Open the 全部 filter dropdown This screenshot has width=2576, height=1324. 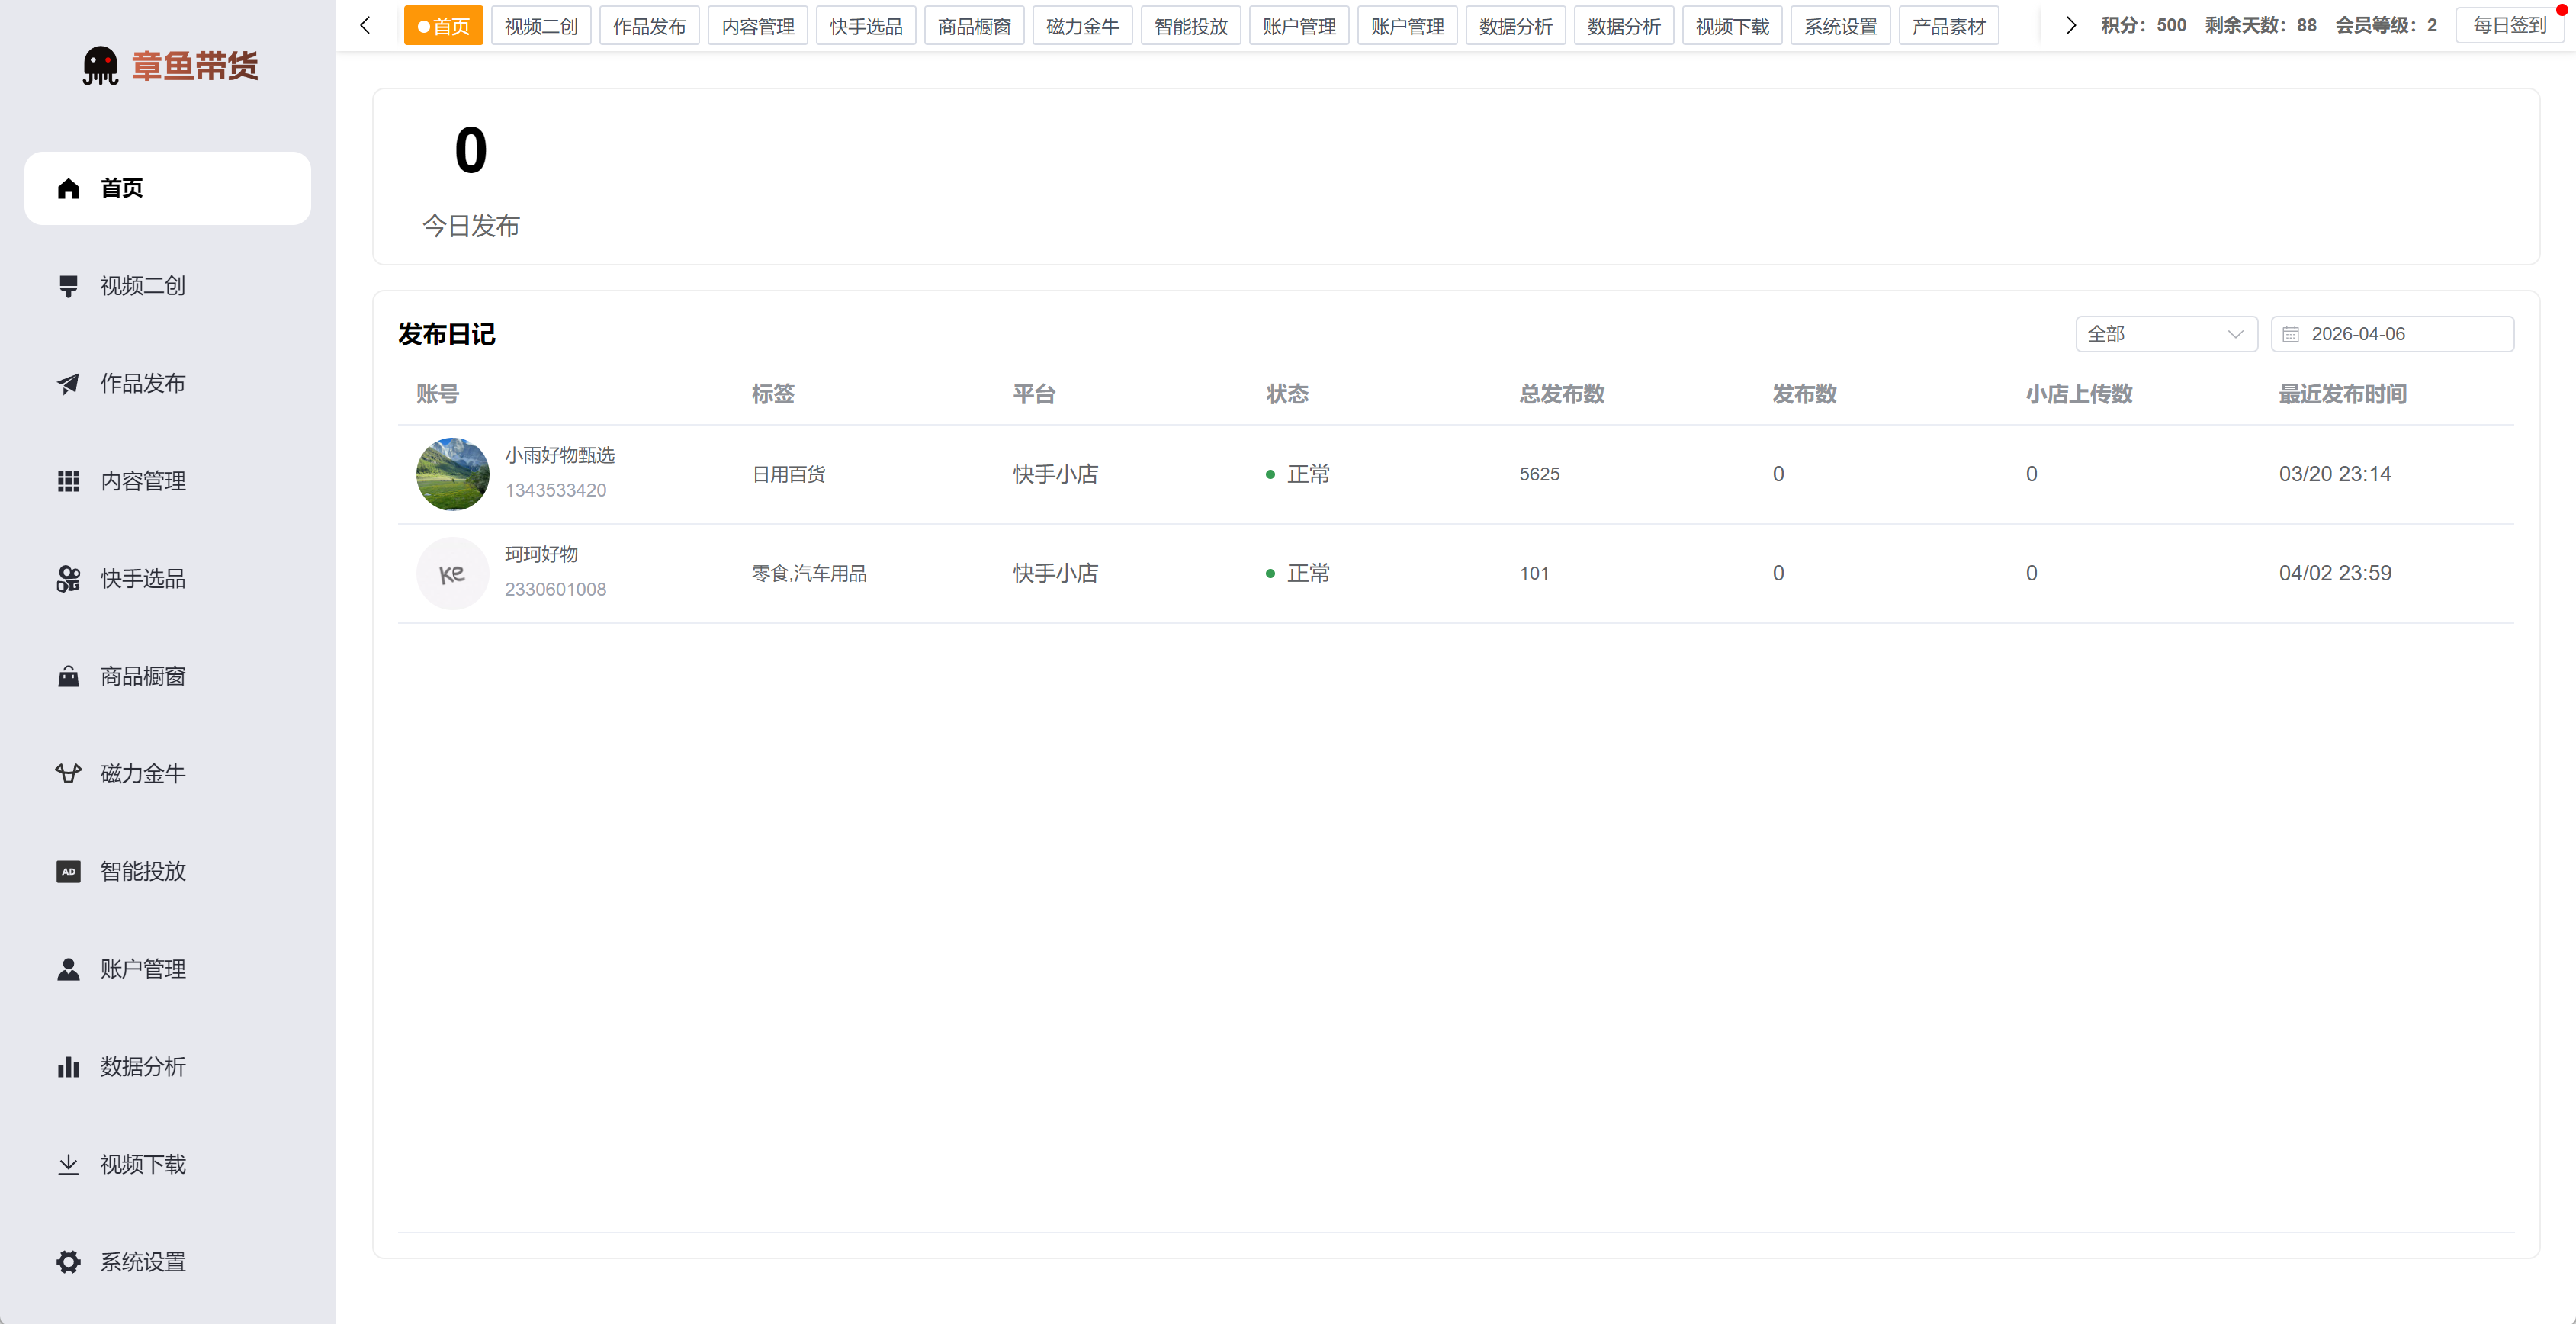click(x=2166, y=334)
